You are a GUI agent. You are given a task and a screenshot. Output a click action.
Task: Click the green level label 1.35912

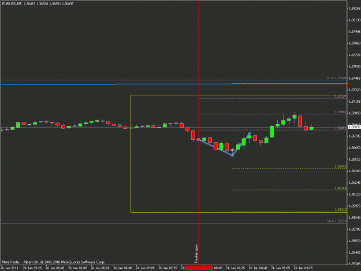[x=341, y=210]
